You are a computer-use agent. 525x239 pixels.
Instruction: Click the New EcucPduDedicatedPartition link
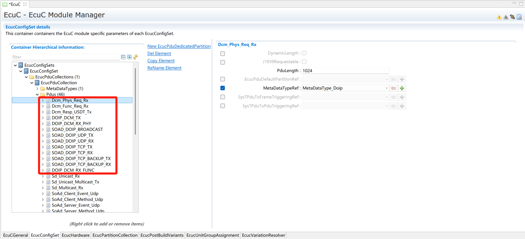click(179, 46)
